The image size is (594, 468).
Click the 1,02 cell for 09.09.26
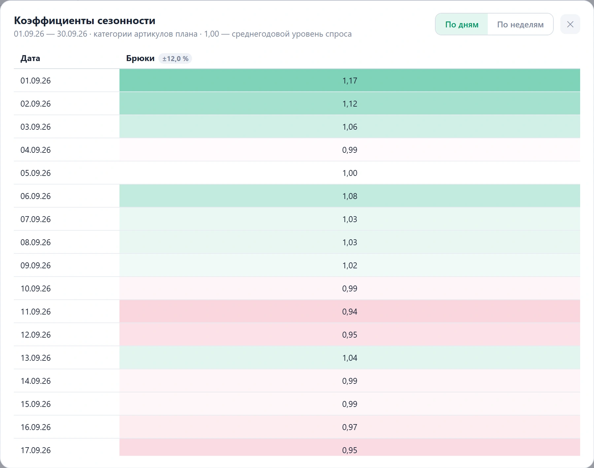point(349,265)
